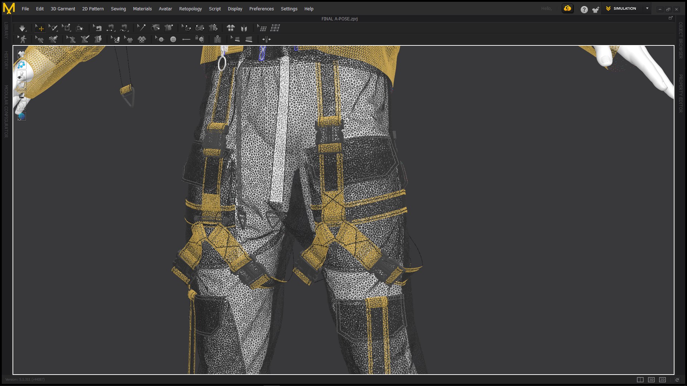687x386 pixels.
Task: Open the SIMULATION mode dropdown arrow
Action: point(647,8)
